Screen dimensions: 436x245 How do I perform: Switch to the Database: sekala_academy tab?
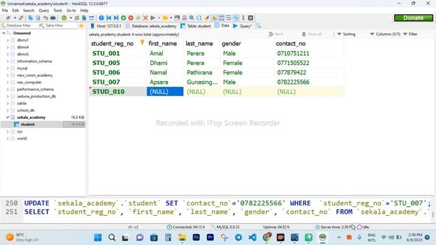(x=151, y=26)
